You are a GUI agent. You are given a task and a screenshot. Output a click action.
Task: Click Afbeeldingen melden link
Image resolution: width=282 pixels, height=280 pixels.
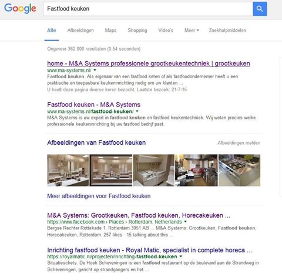point(239,143)
